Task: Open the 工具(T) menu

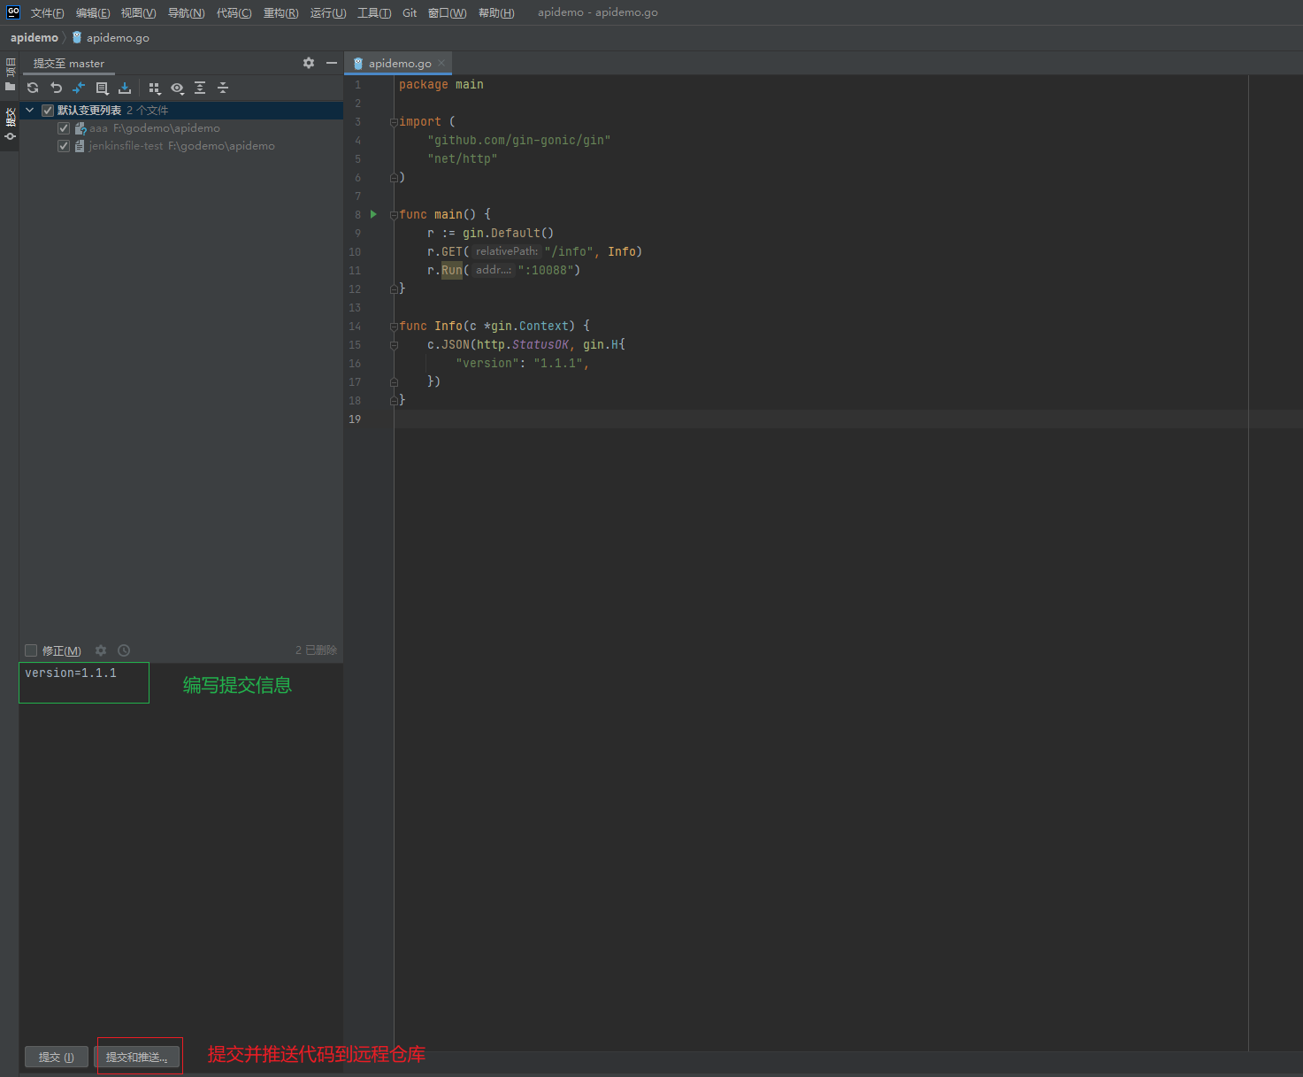Action: pyautogui.click(x=374, y=12)
